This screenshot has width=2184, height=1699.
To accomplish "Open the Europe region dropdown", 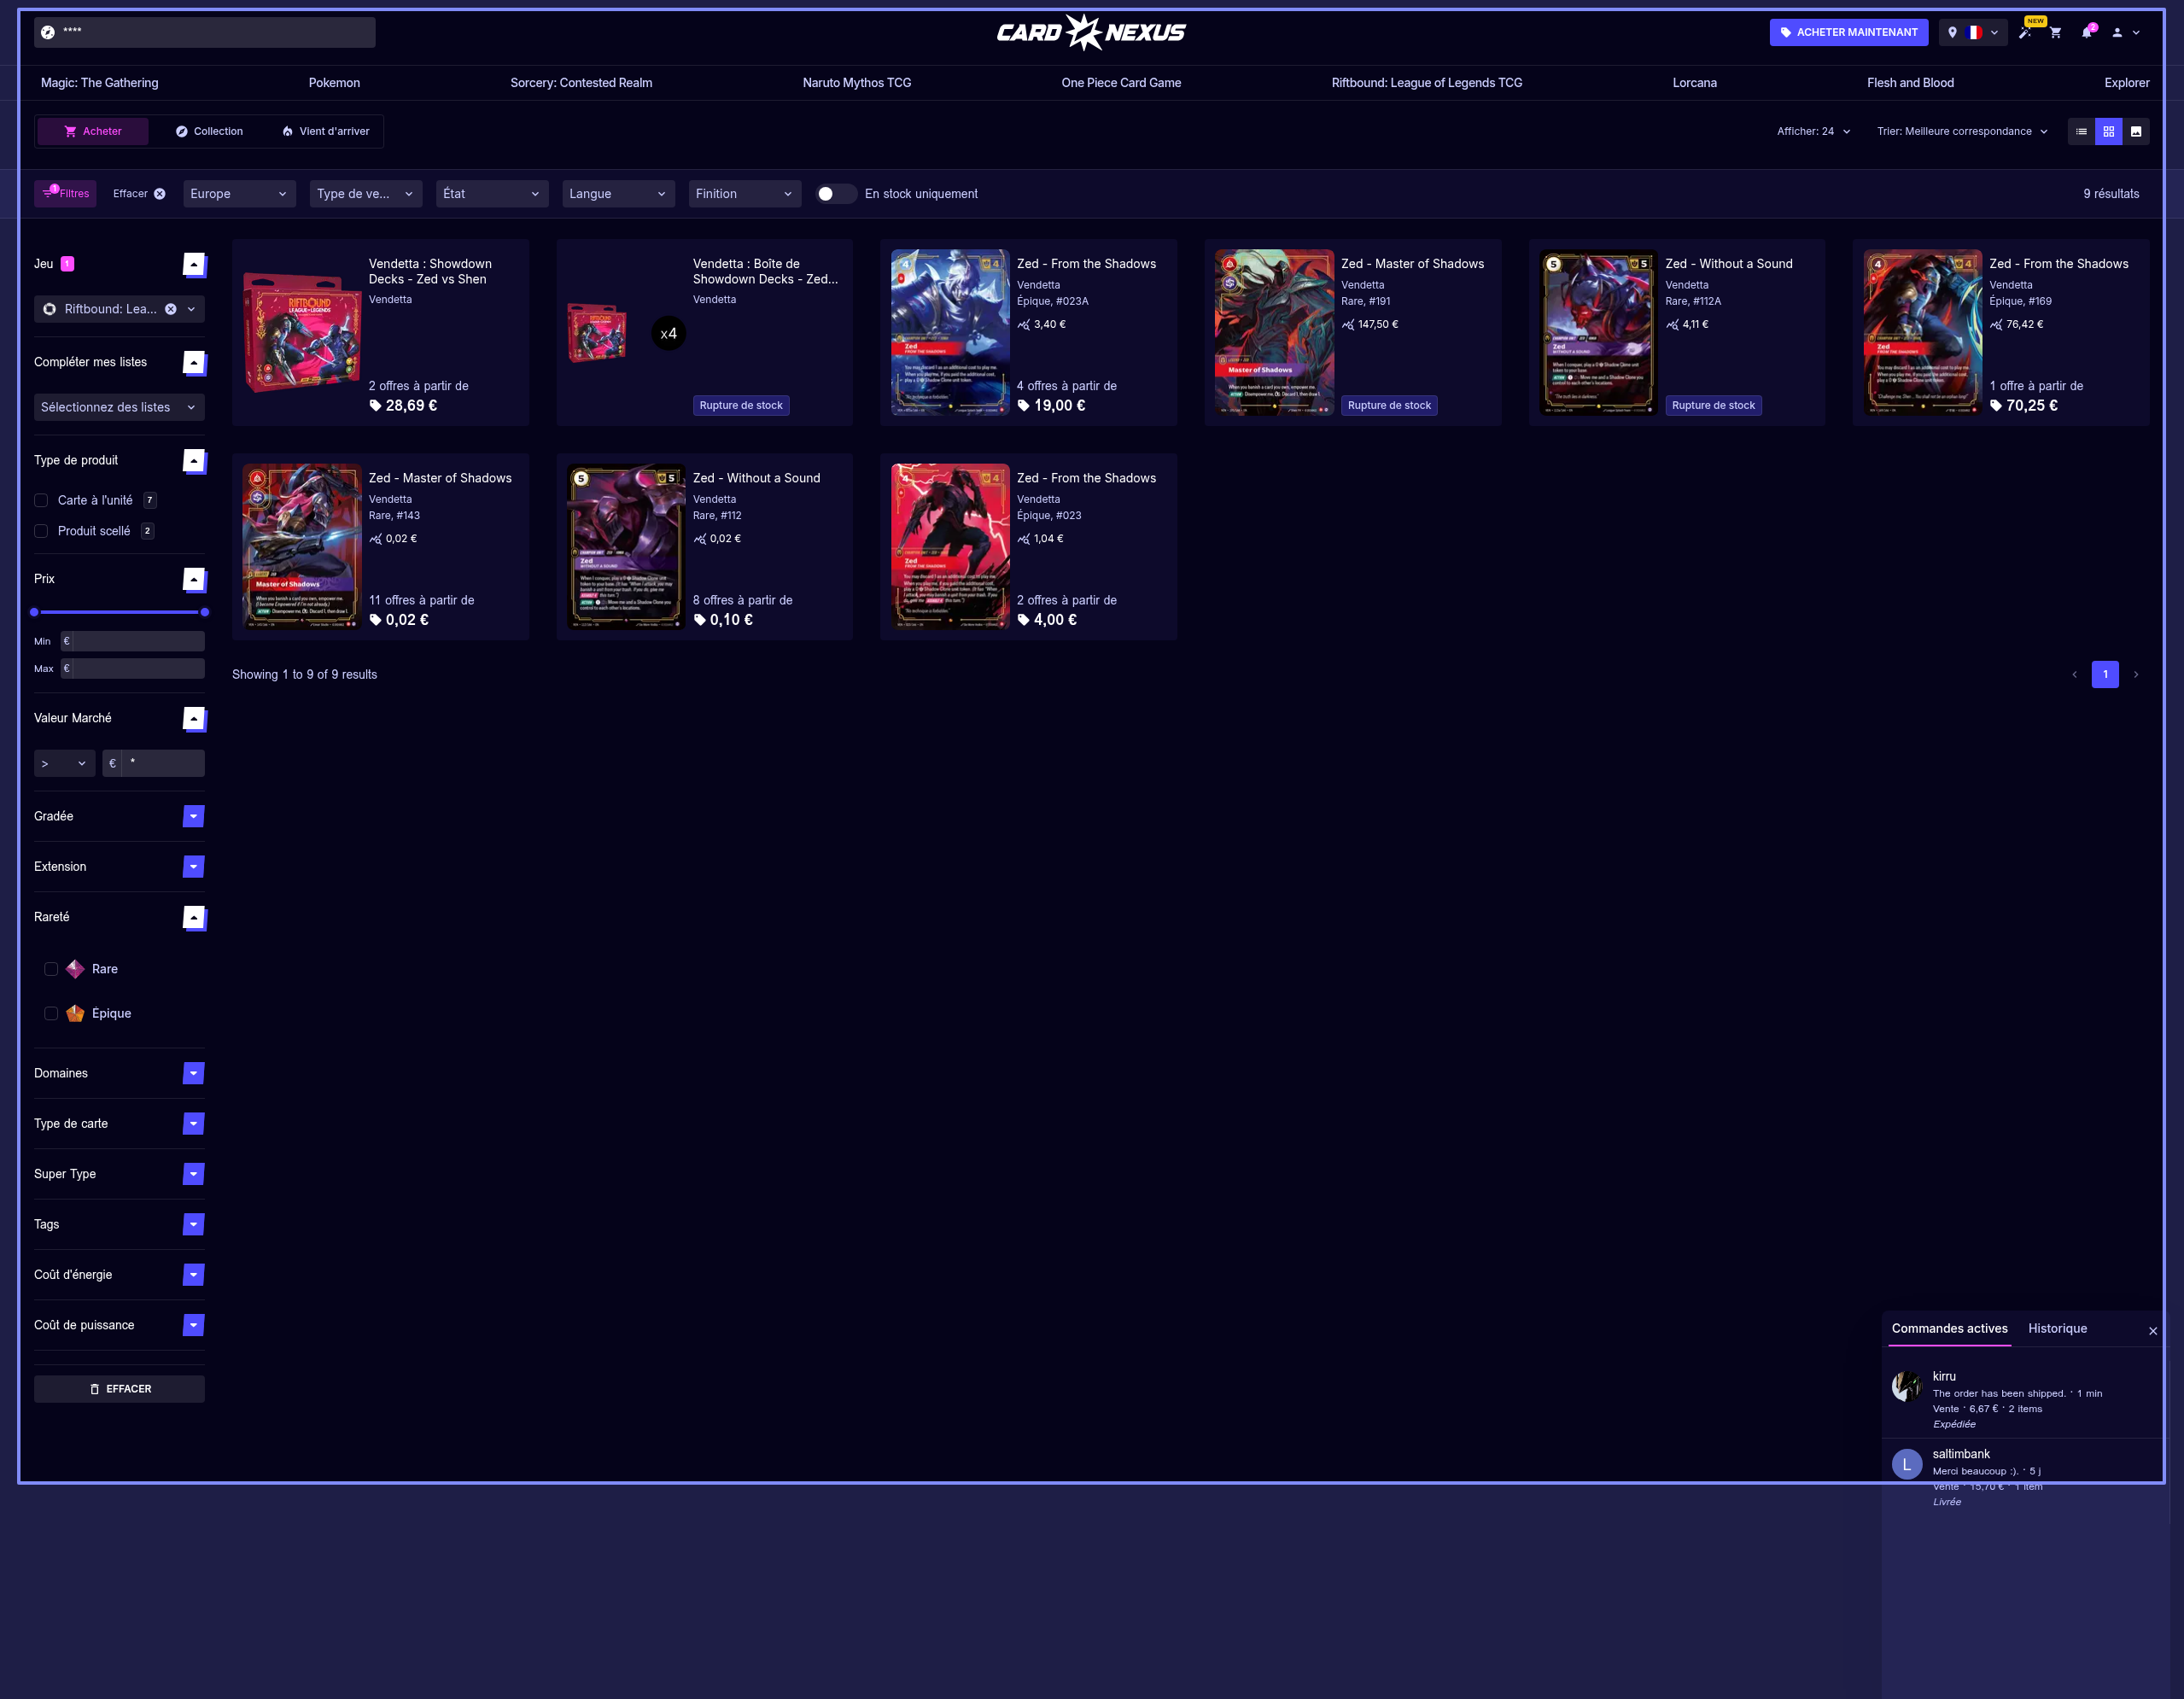I will coord(239,194).
